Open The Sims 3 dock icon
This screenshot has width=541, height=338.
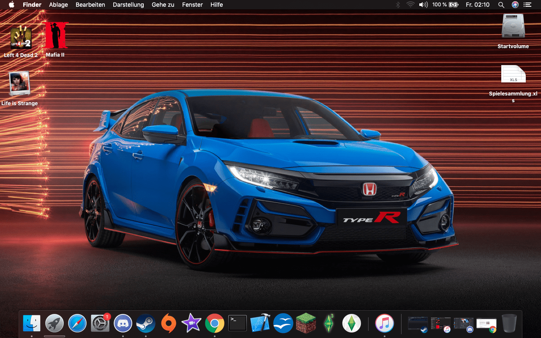(x=329, y=324)
